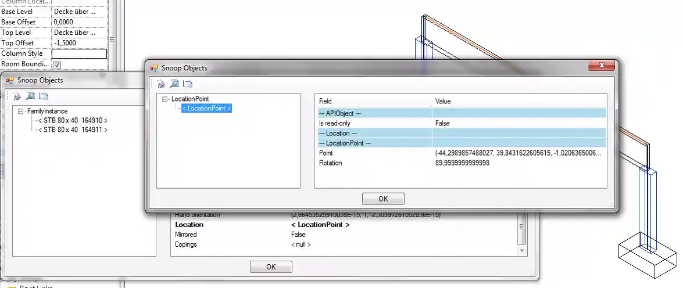Viewport: 683px width, 288px height.
Task: Click the Field column header
Action: tap(326, 101)
